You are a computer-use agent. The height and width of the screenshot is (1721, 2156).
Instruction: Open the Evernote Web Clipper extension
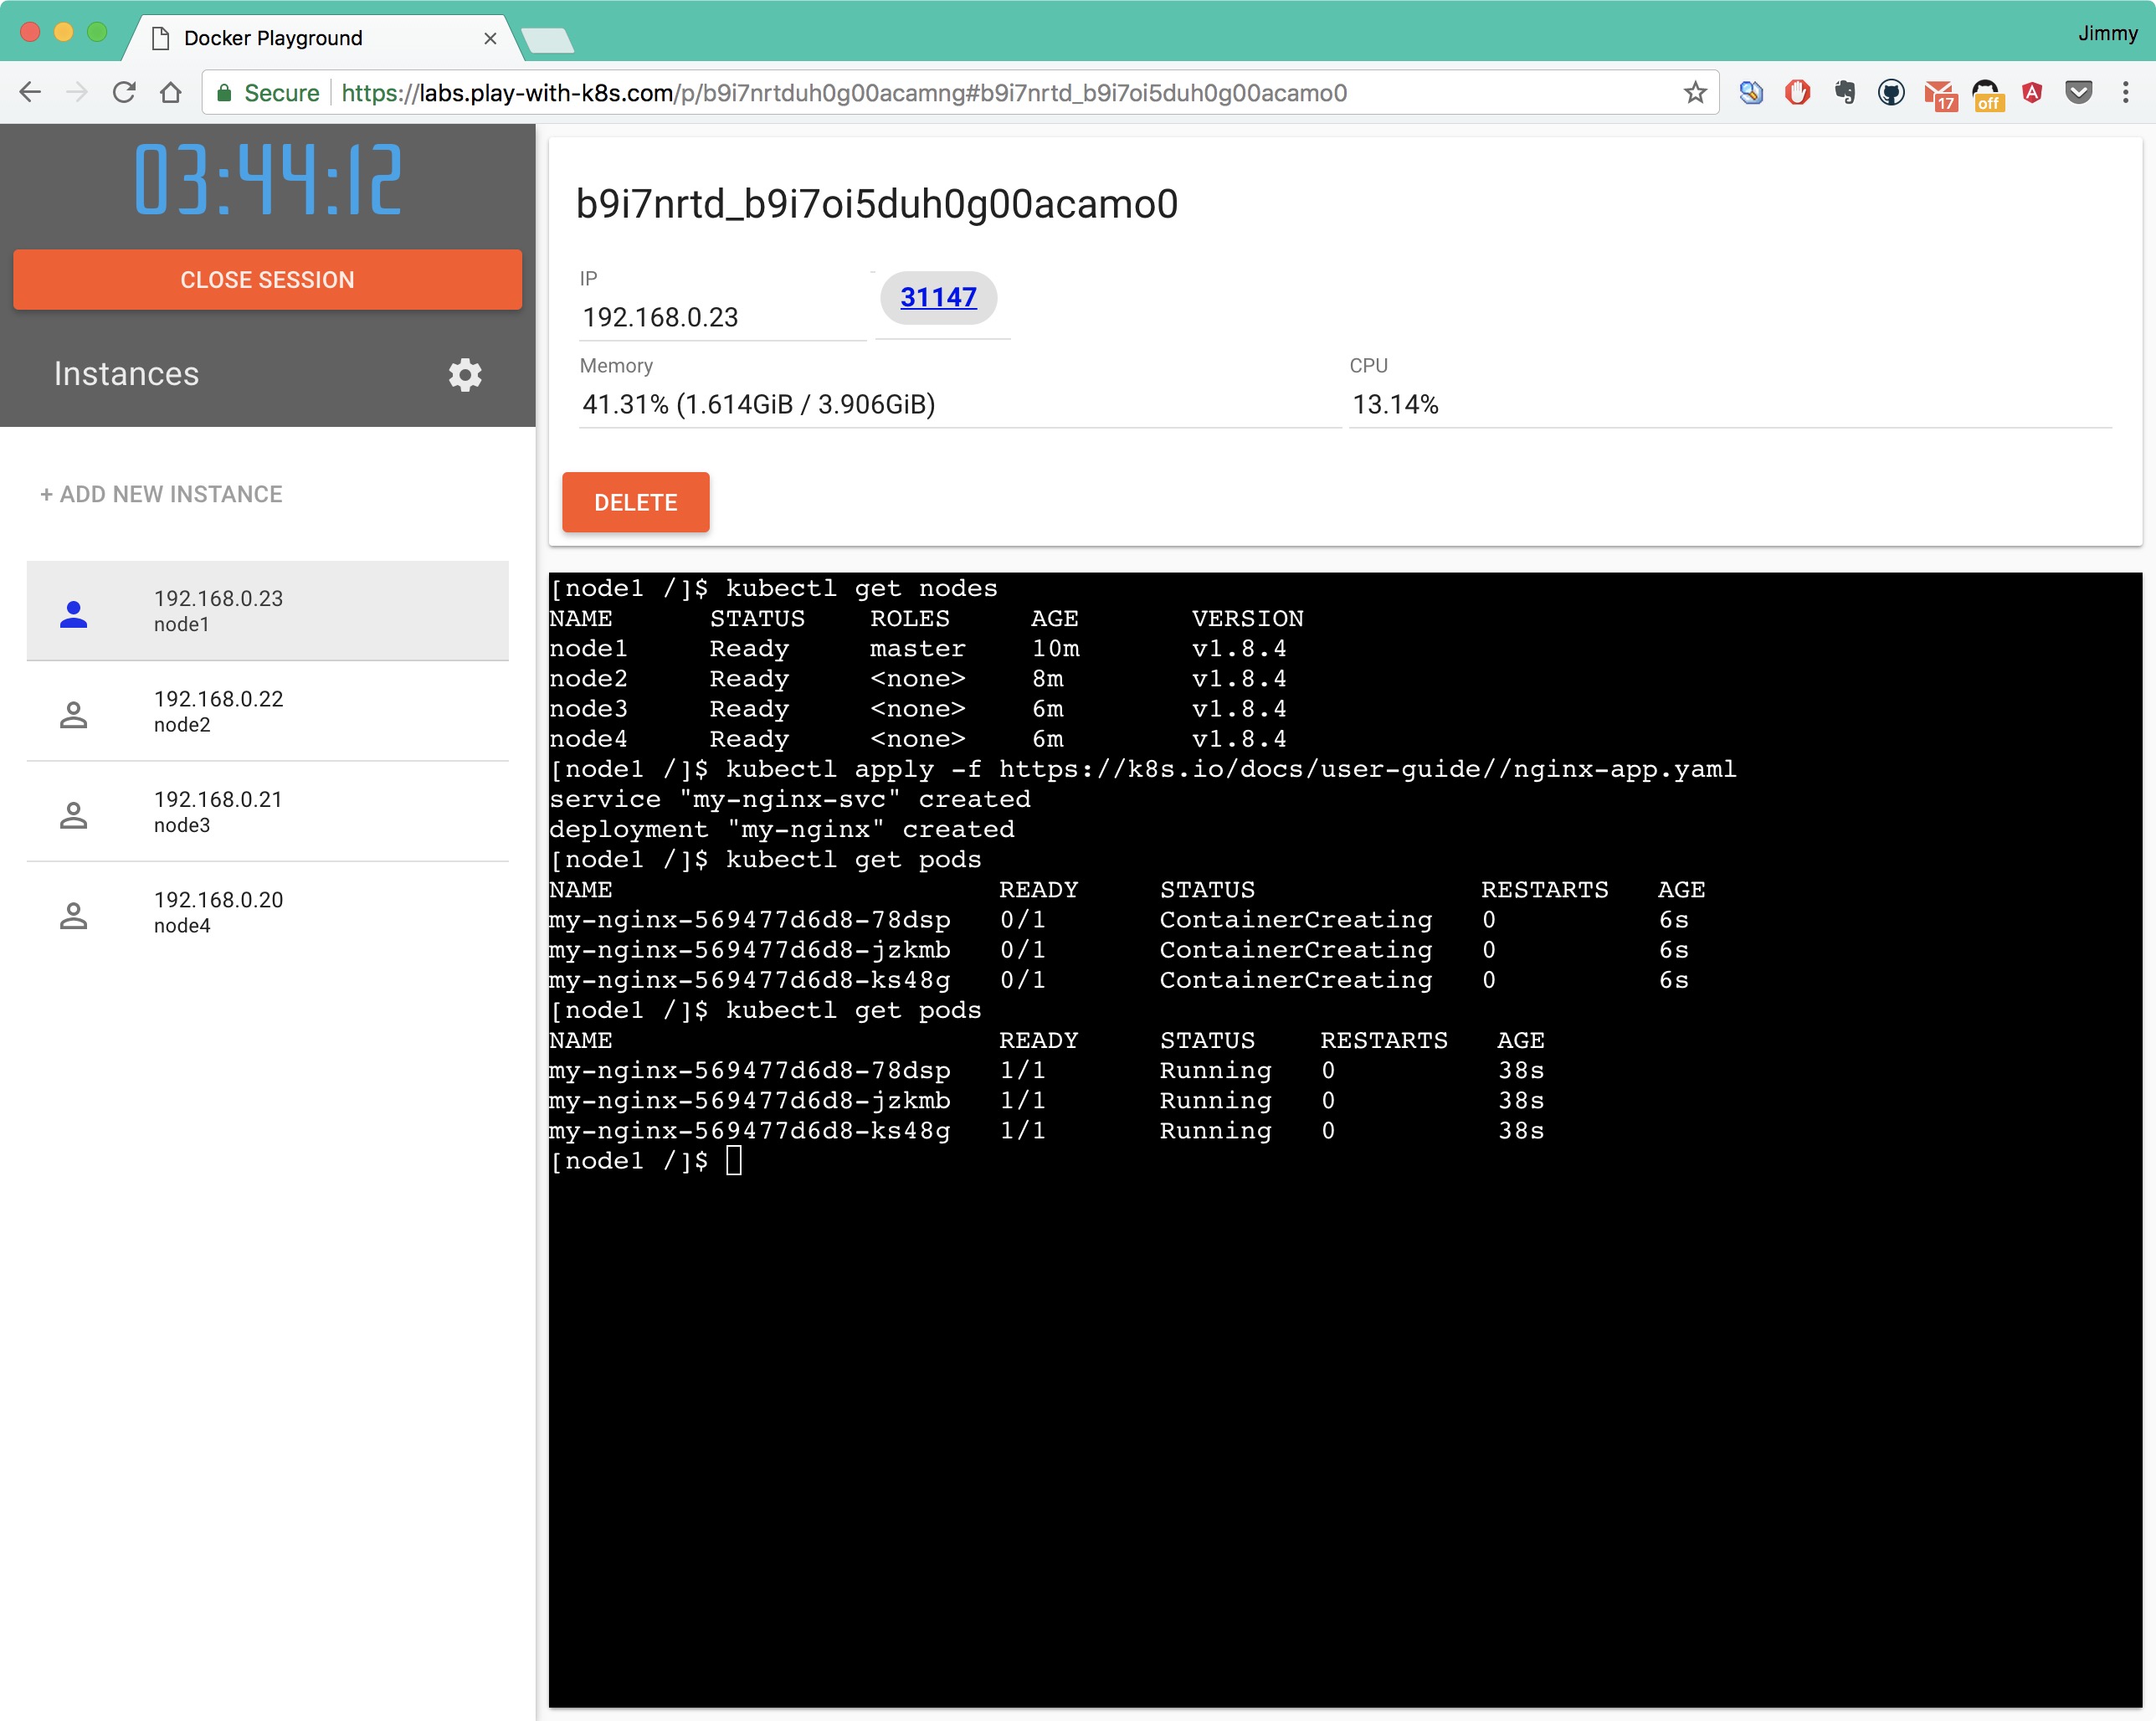point(1845,92)
